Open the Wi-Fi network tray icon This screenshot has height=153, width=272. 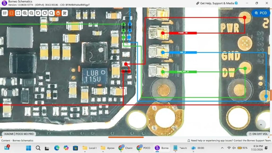pos(229,148)
